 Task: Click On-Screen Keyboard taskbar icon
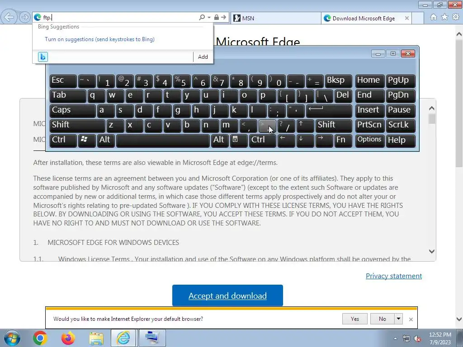coord(152,338)
